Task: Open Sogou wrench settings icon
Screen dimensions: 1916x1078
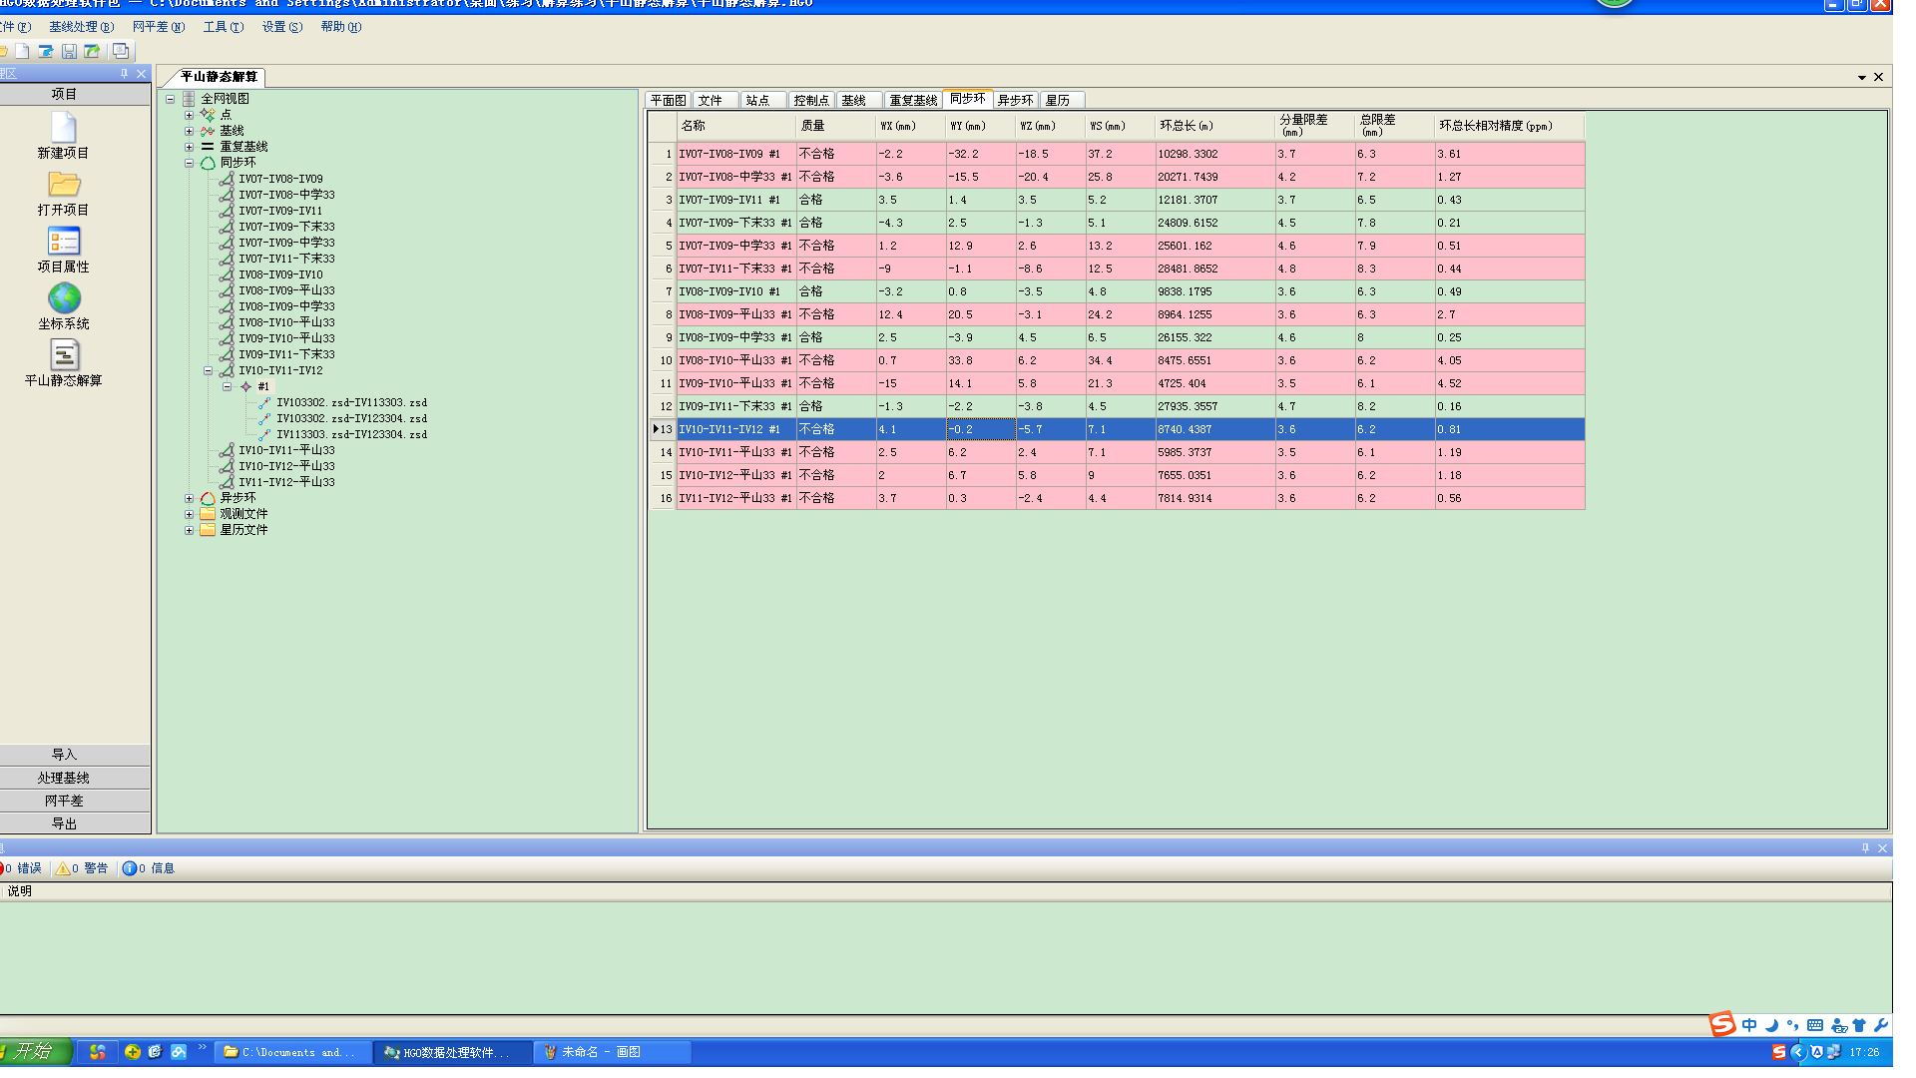Action: coord(1881,1025)
